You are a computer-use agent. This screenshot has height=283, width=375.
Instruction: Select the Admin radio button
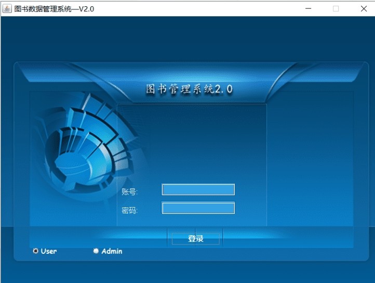pos(96,251)
